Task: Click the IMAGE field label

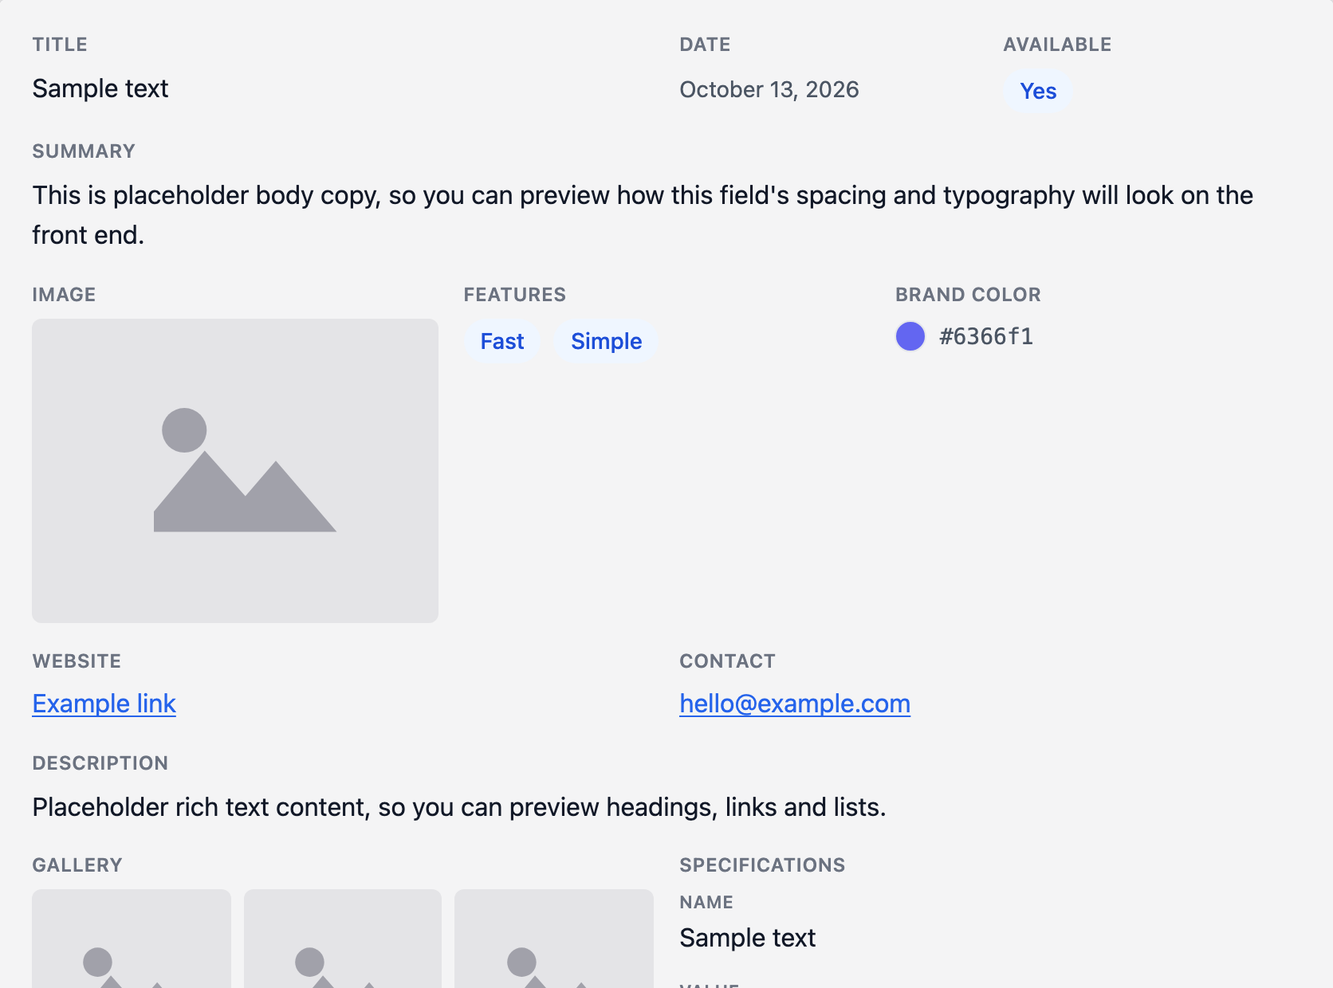Action: [x=64, y=295]
